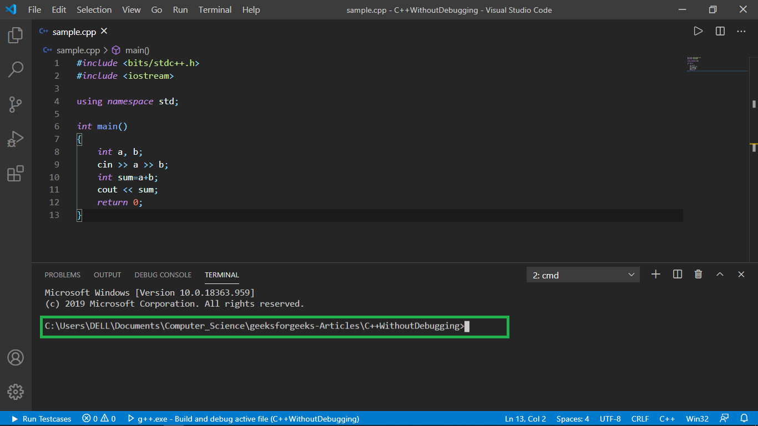Open the Source Control view

tap(16, 104)
